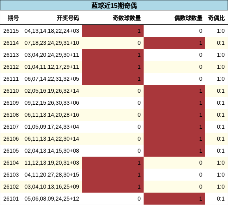Click issue number 26108
The width and height of the screenshot is (228, 205).
[11, 115]
